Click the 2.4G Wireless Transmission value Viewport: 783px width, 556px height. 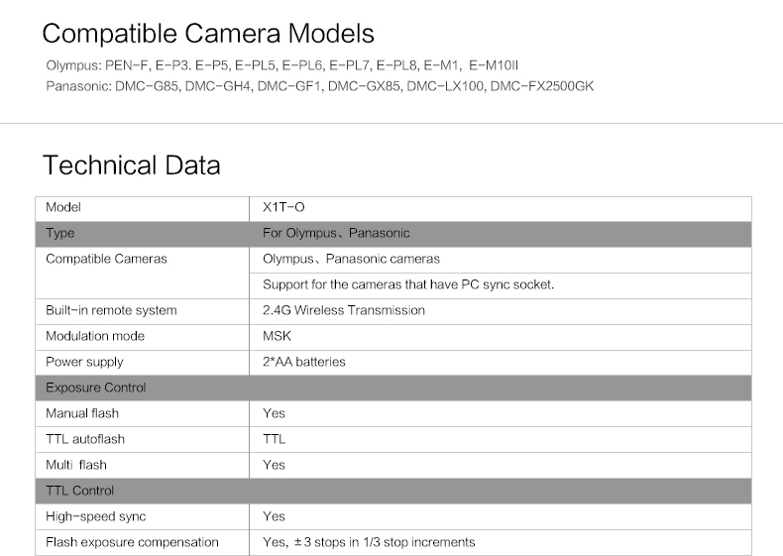pyautogui.click(x=343, y=310)
